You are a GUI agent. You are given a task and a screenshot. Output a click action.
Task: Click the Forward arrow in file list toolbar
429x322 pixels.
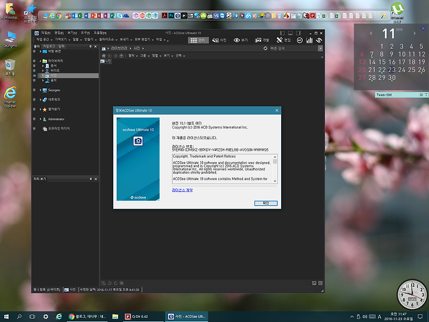[116, 55]
